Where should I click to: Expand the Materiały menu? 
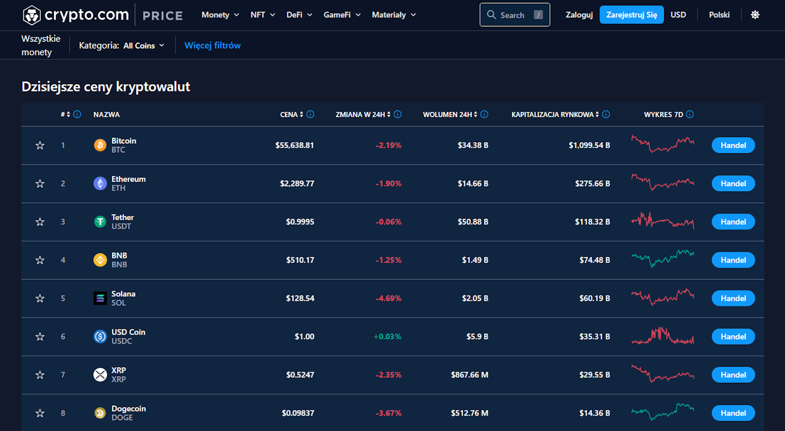tap(394, 15)
